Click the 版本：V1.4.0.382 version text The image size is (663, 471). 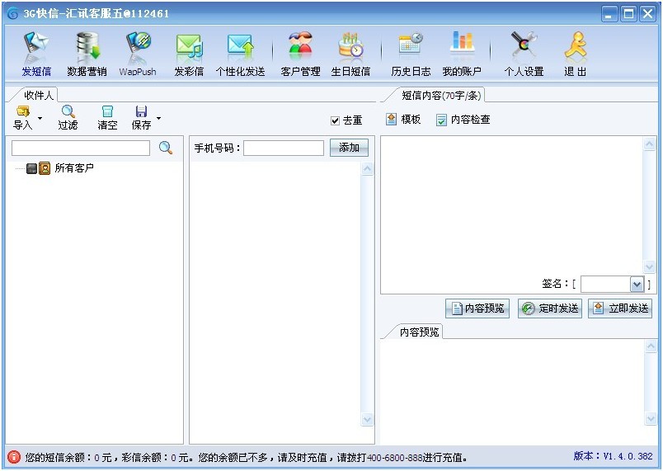(x=613, y=456)
